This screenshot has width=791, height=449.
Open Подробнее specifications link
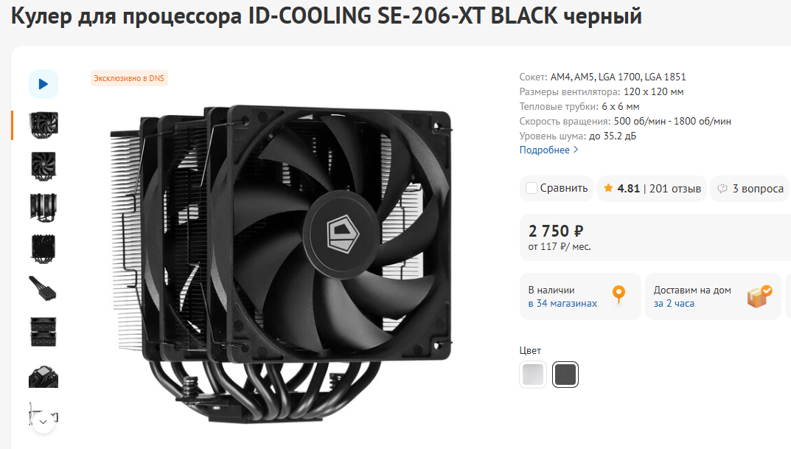click(544, 150)
